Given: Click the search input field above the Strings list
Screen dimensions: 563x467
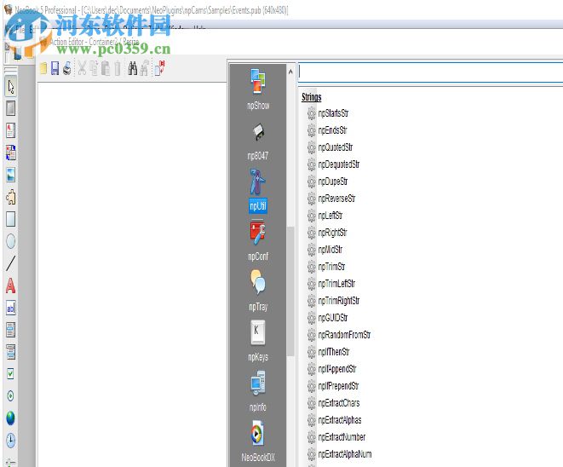Looking at the screenshot, I should (430, 72).
